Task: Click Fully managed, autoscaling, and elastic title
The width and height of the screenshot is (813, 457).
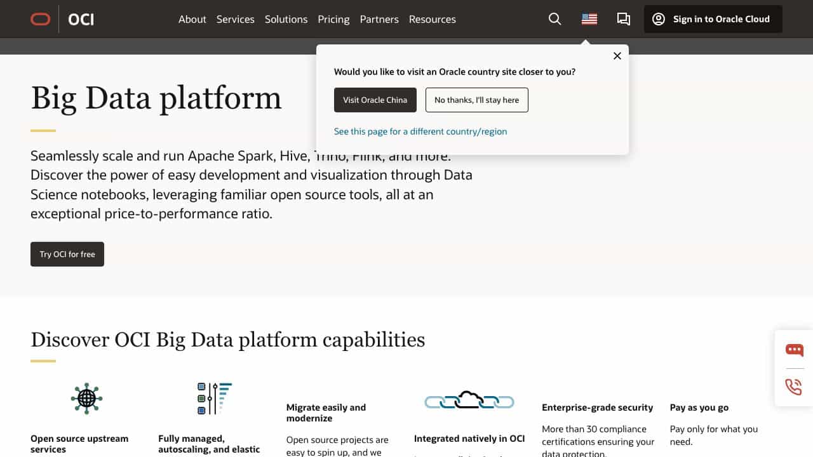Action: pos(209,444)
